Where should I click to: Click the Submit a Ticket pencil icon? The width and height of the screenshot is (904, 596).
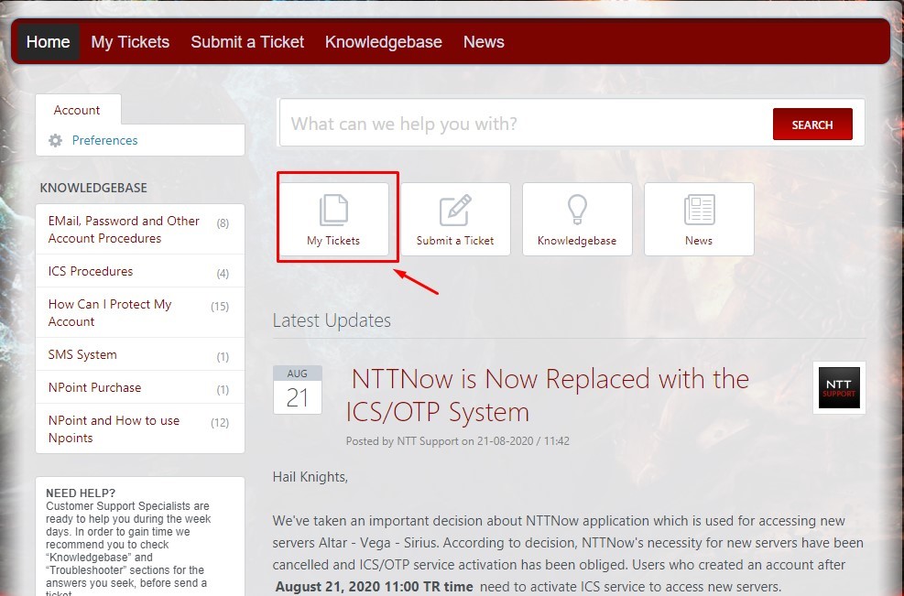tap(455, 210)
